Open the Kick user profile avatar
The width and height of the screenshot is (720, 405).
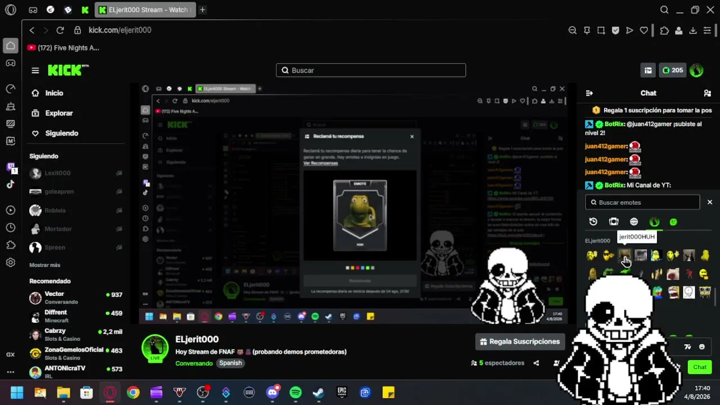click(696, 70)
